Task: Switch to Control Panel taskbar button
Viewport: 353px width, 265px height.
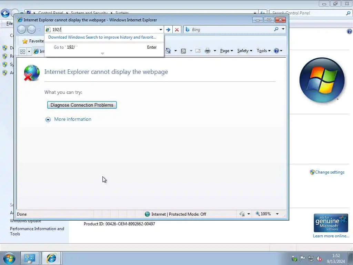Action: pos(30,258)
